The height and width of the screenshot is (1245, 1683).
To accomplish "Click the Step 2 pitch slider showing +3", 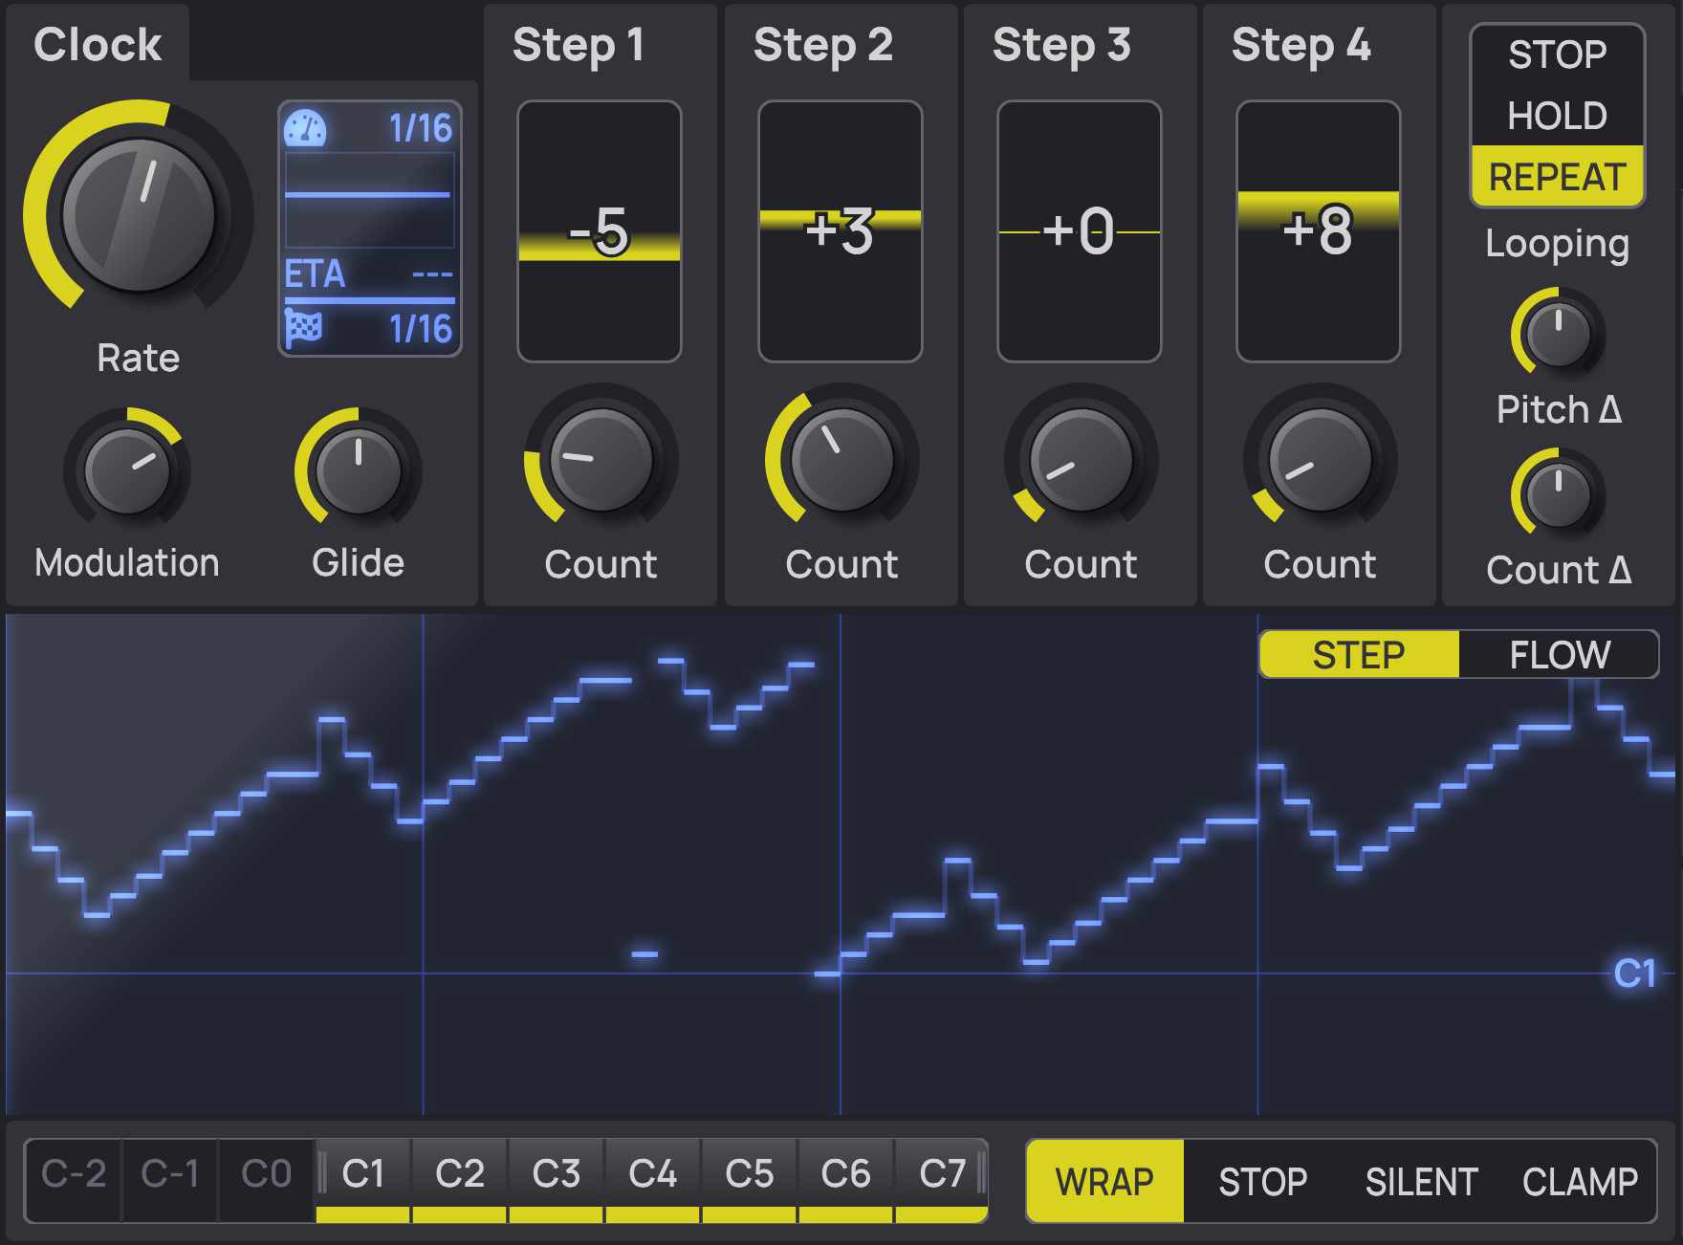I will coord(841,231).
